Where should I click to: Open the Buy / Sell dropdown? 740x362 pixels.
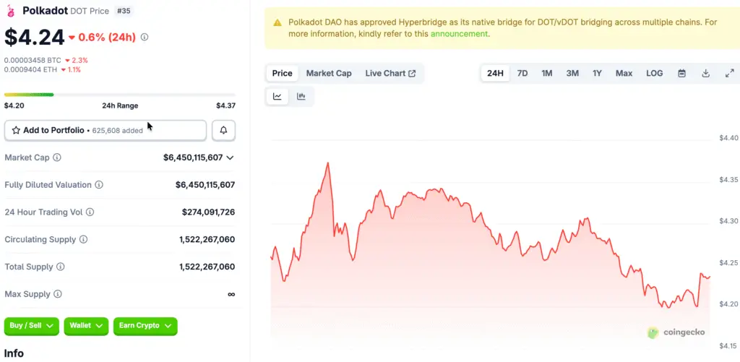32,326
